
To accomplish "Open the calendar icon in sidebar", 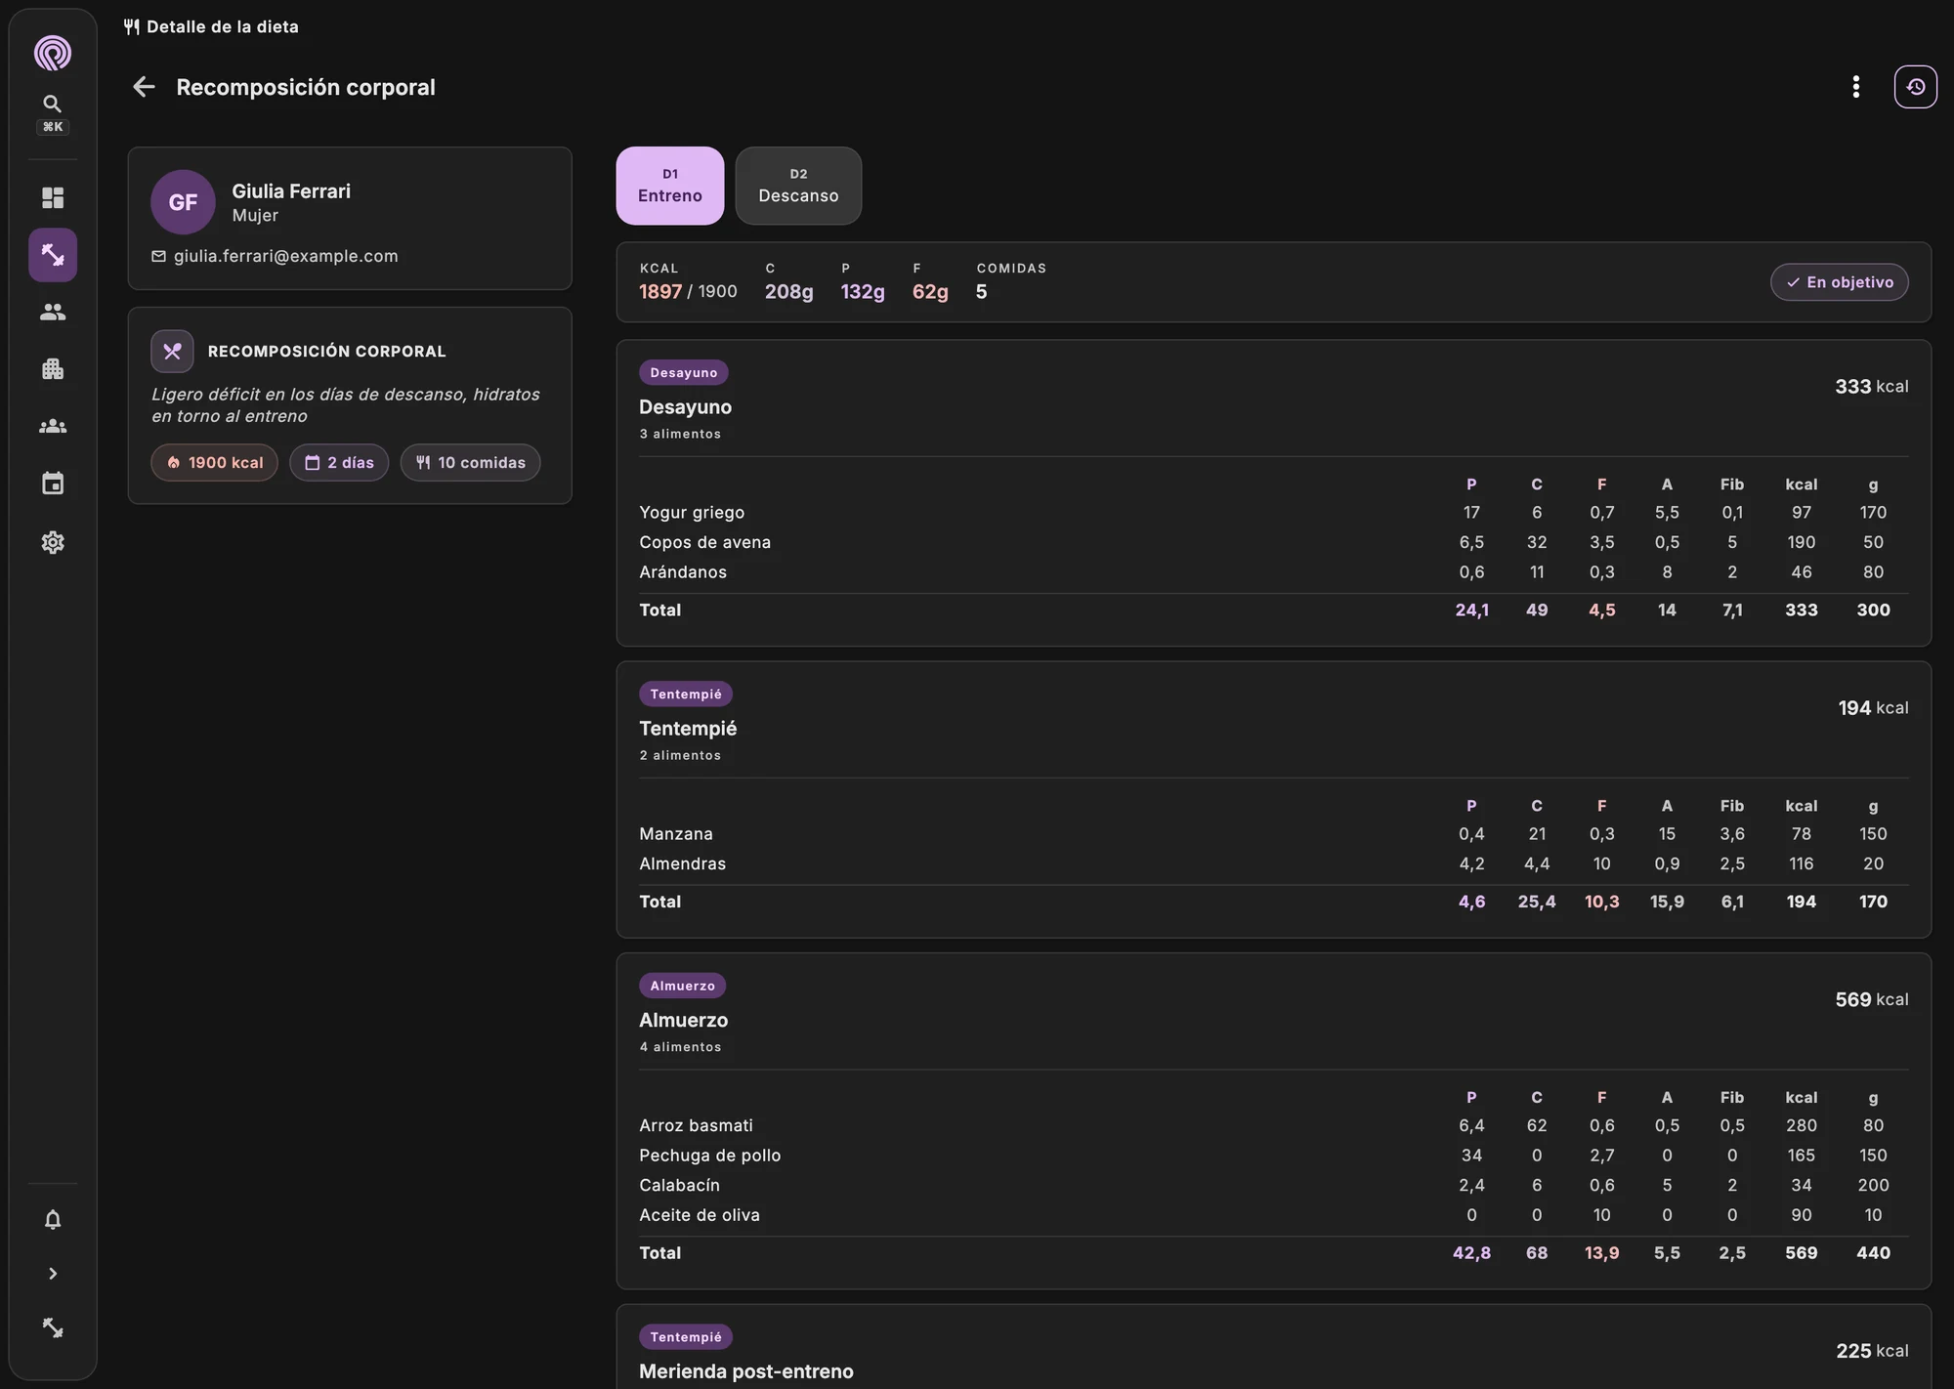I will point(53,484).
